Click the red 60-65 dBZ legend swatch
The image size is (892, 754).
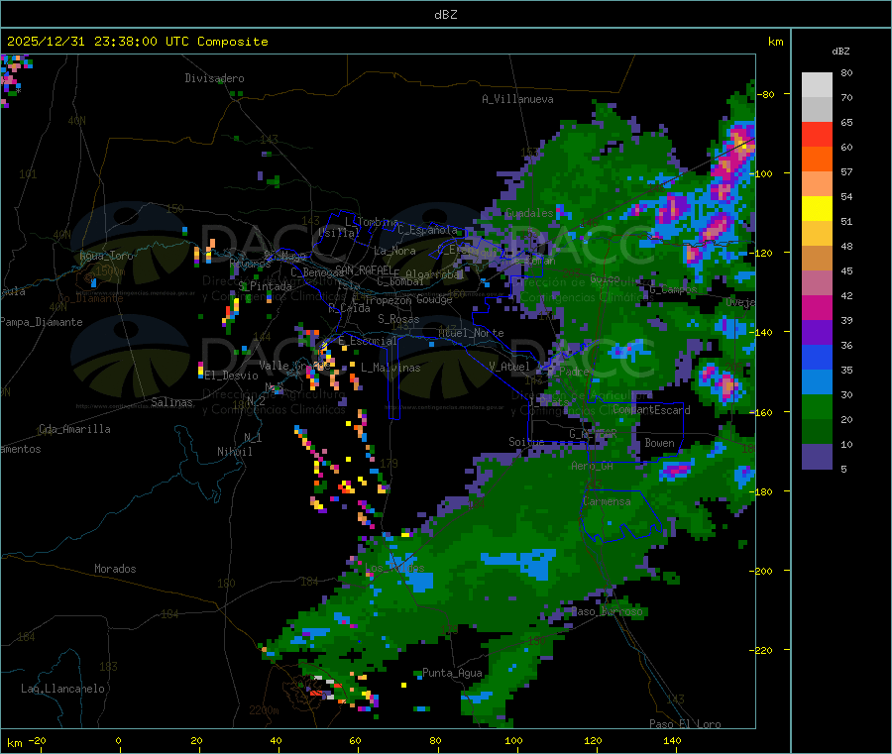817,134
